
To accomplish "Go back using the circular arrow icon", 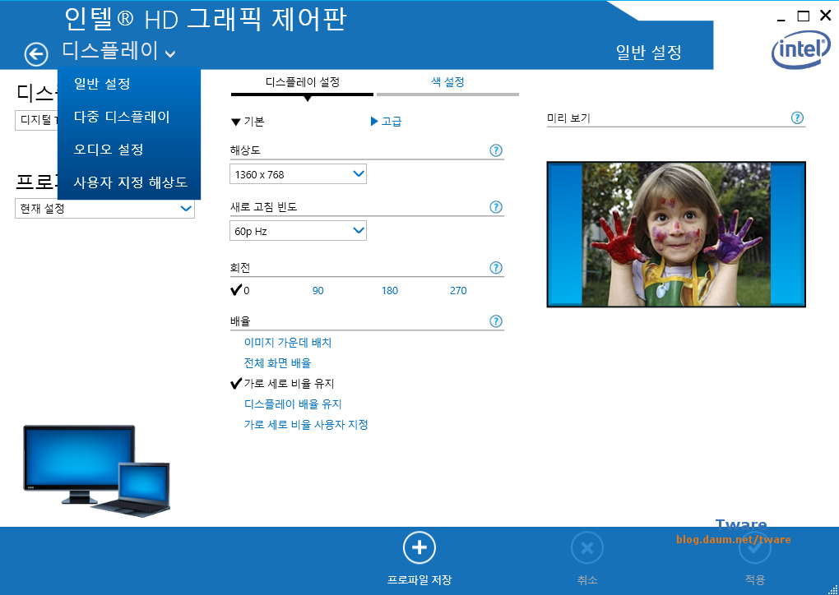I will coord(36,54).
